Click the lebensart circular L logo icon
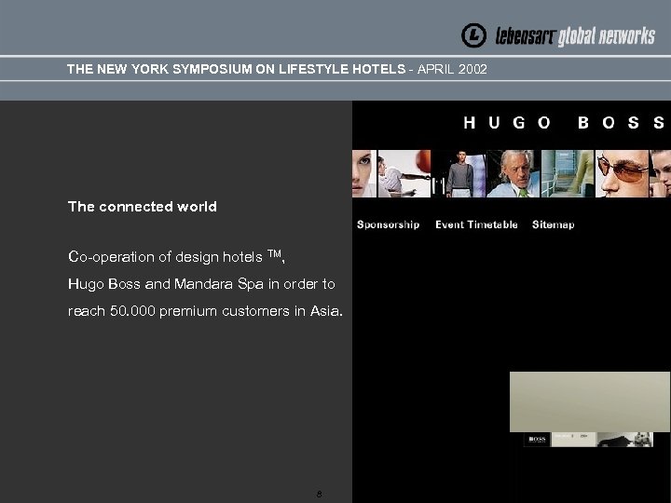Viewport: 671px width, 503px height. [473, 35]
